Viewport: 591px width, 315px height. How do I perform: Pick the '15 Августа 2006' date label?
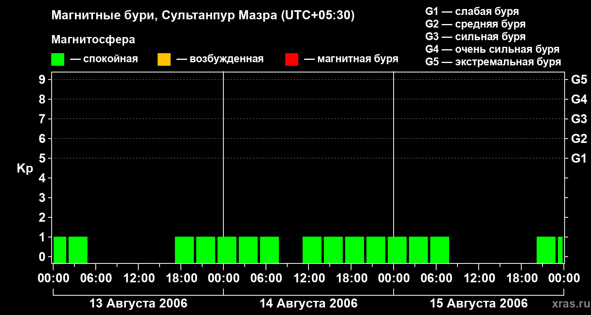pos(478,304)
